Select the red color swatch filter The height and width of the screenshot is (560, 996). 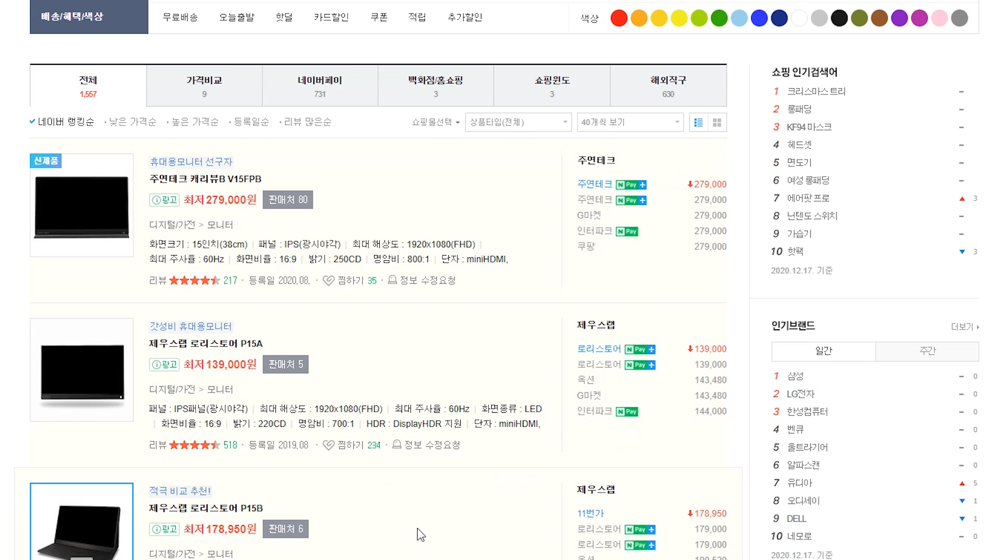(x=619, y=18)
